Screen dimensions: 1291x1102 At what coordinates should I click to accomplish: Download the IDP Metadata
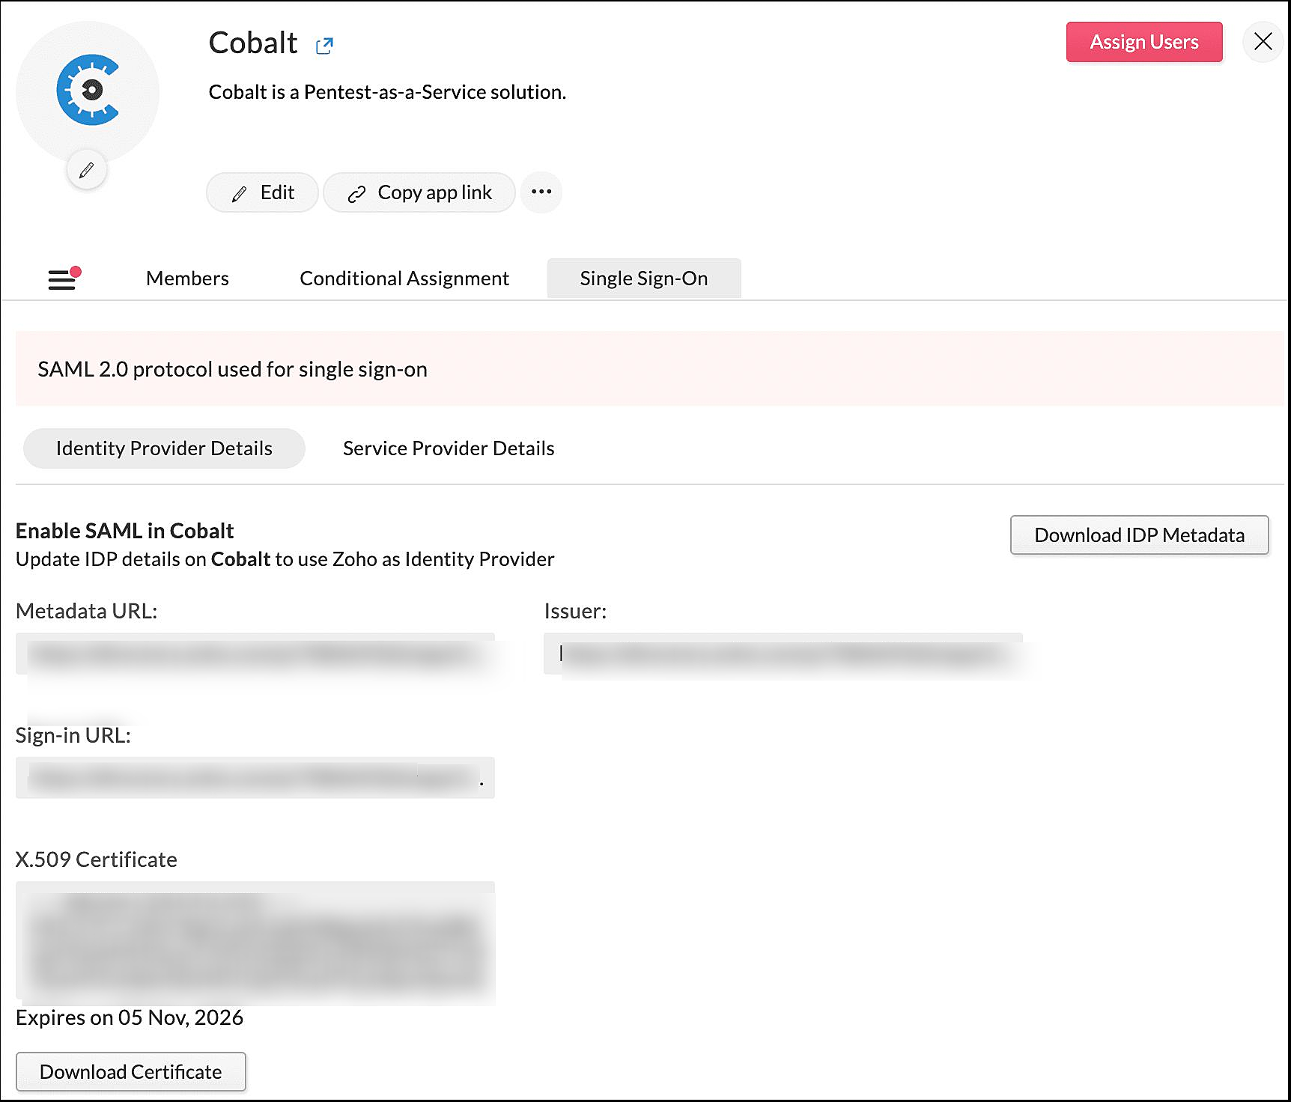coord(1139,535)
